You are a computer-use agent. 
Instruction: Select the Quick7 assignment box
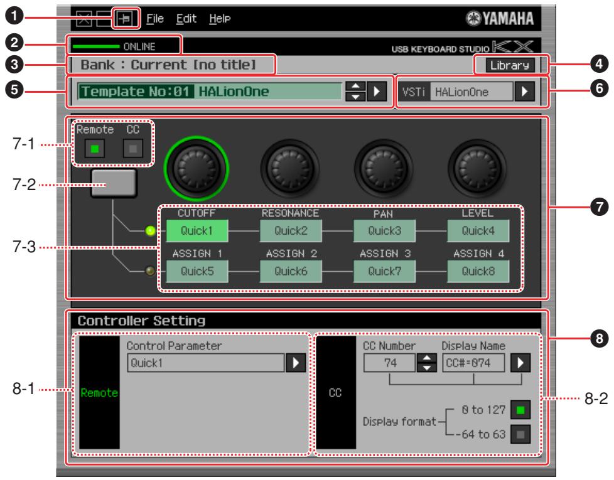[384, 271]
